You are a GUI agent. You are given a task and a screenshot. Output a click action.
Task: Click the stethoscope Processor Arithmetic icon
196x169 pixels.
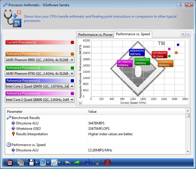[12, 18]
